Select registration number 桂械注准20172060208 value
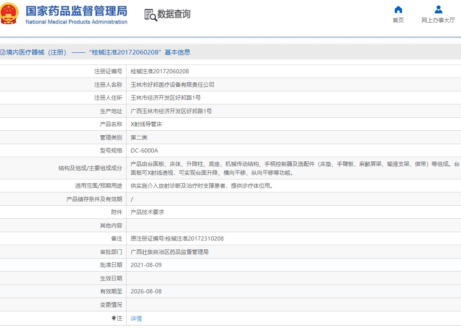461x329 pixels. point(160,71)
